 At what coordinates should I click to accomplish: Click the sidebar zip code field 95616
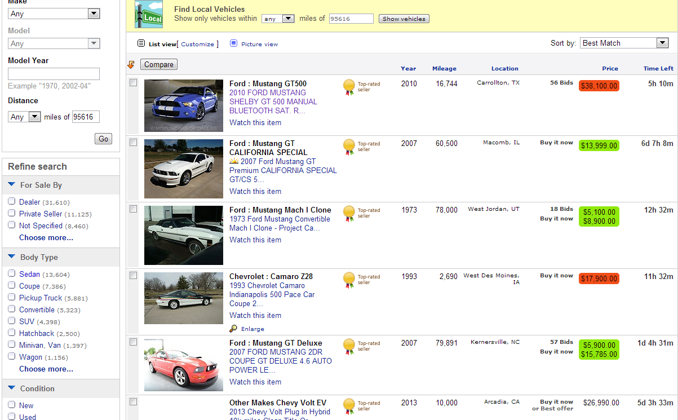point(86,117)
